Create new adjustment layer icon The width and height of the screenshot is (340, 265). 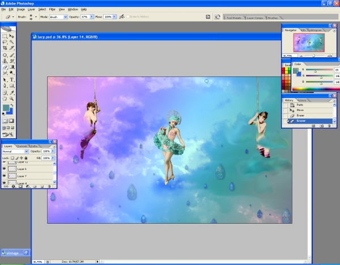coord(28,186)
